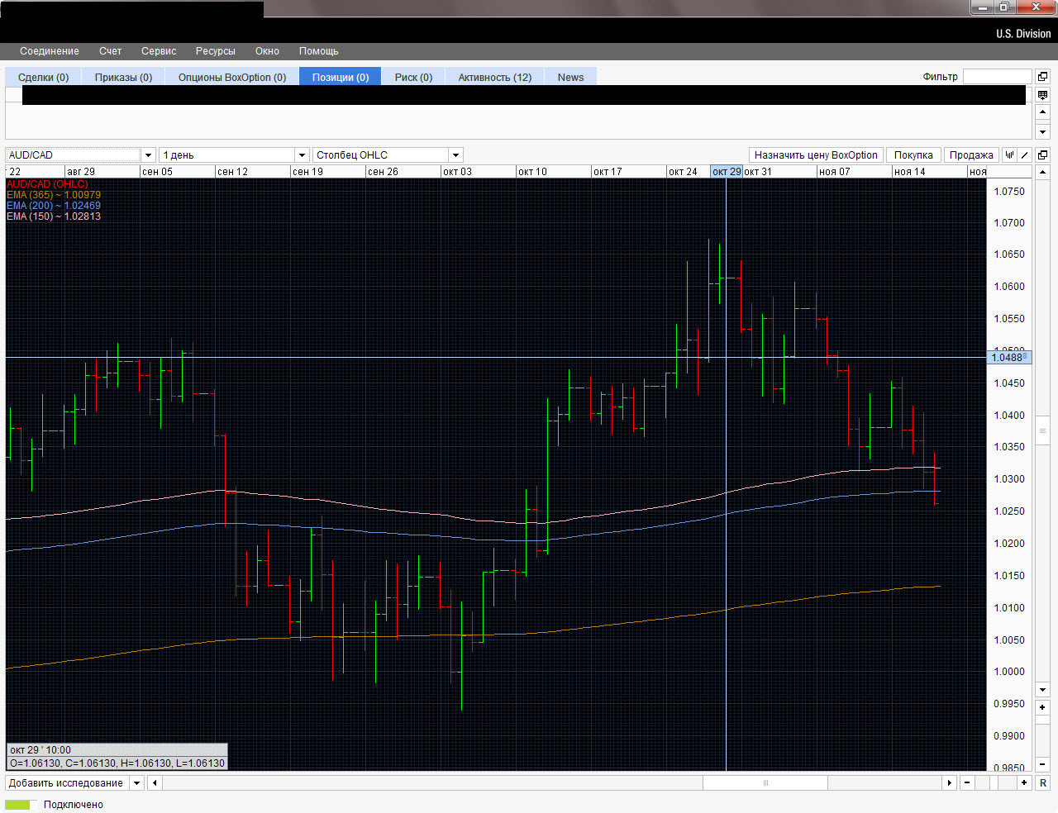Detach the chart panel with the pop-out icon
Image resolution: width=1058 pixels, height=813 pixels.
(1042, 155)
